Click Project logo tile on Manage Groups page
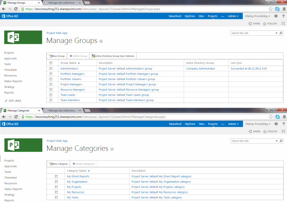This screenshot has width=287, height=203. 23,37
